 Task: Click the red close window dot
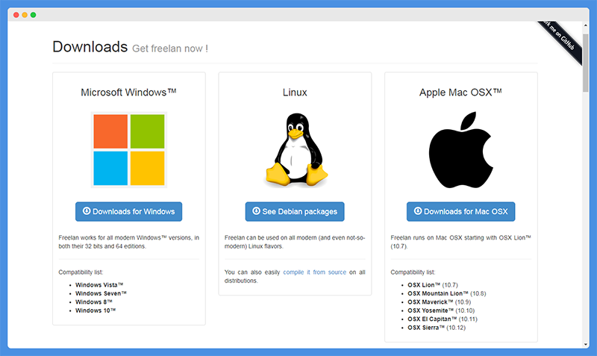pos(16,15)
